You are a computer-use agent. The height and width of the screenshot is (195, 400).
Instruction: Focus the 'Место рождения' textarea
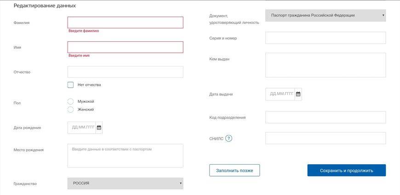coord(125,156)
